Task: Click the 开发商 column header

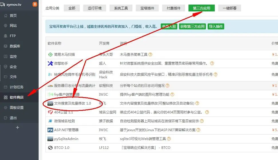Action: click(104, 43)
